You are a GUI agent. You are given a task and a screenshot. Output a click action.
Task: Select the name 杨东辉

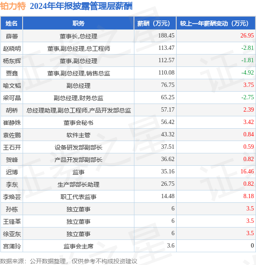(x=12, y=61)
